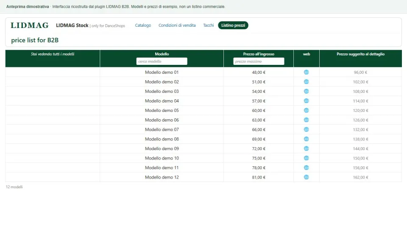Click the Prezzo all'ingrosso column header
The width and height of the screenshot is (407, 229).
coord(259,54)
